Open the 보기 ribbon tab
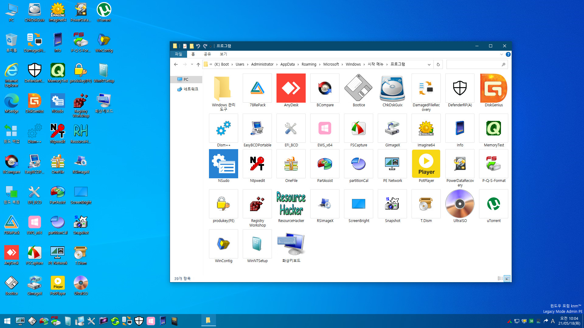The image size is (584, 328). (x=223, y=54)
